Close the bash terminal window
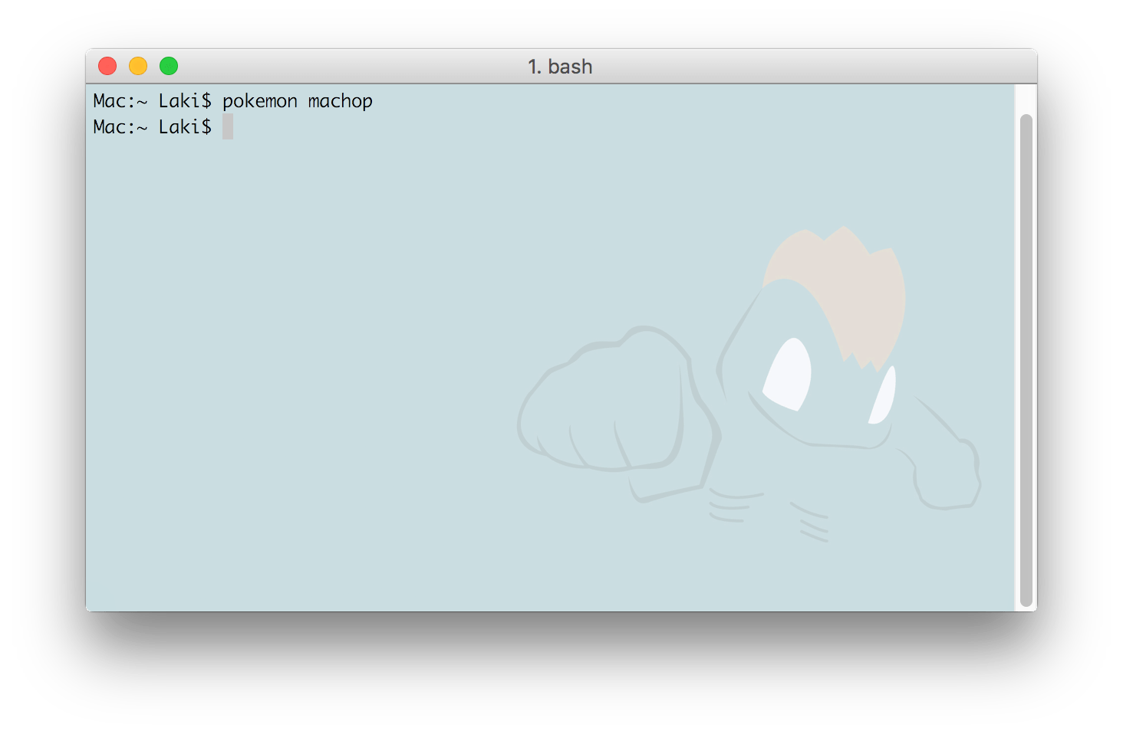The height and width of the screenshot is (734, 1123). [x=107, y=66]
